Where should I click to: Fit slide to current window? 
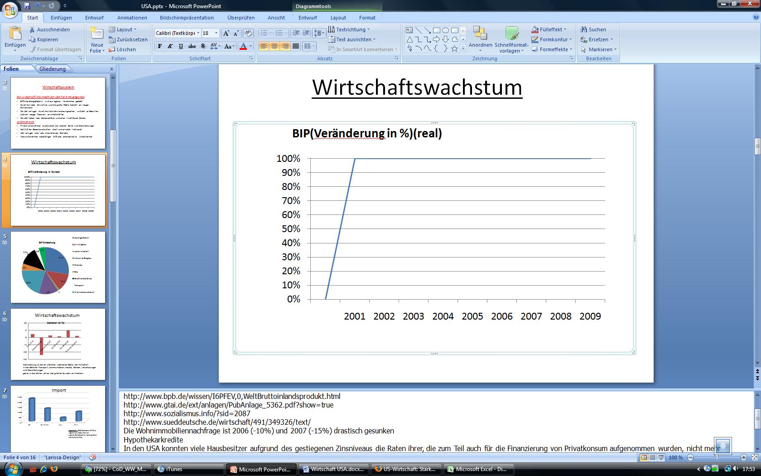coord(754,457)
